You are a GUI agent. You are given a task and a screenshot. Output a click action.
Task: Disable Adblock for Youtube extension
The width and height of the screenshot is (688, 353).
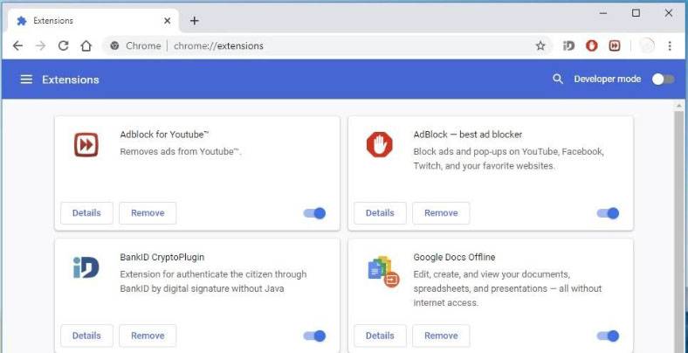pyautogui.click(x=314, y=213)
